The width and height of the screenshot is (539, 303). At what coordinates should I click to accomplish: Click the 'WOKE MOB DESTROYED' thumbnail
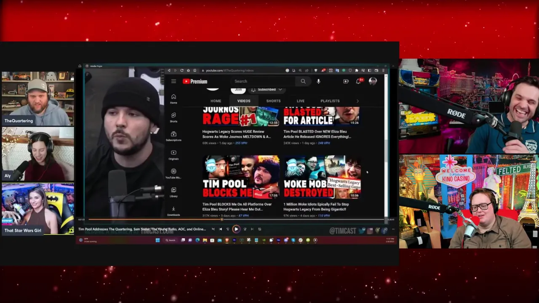click(x=322, y=177)
